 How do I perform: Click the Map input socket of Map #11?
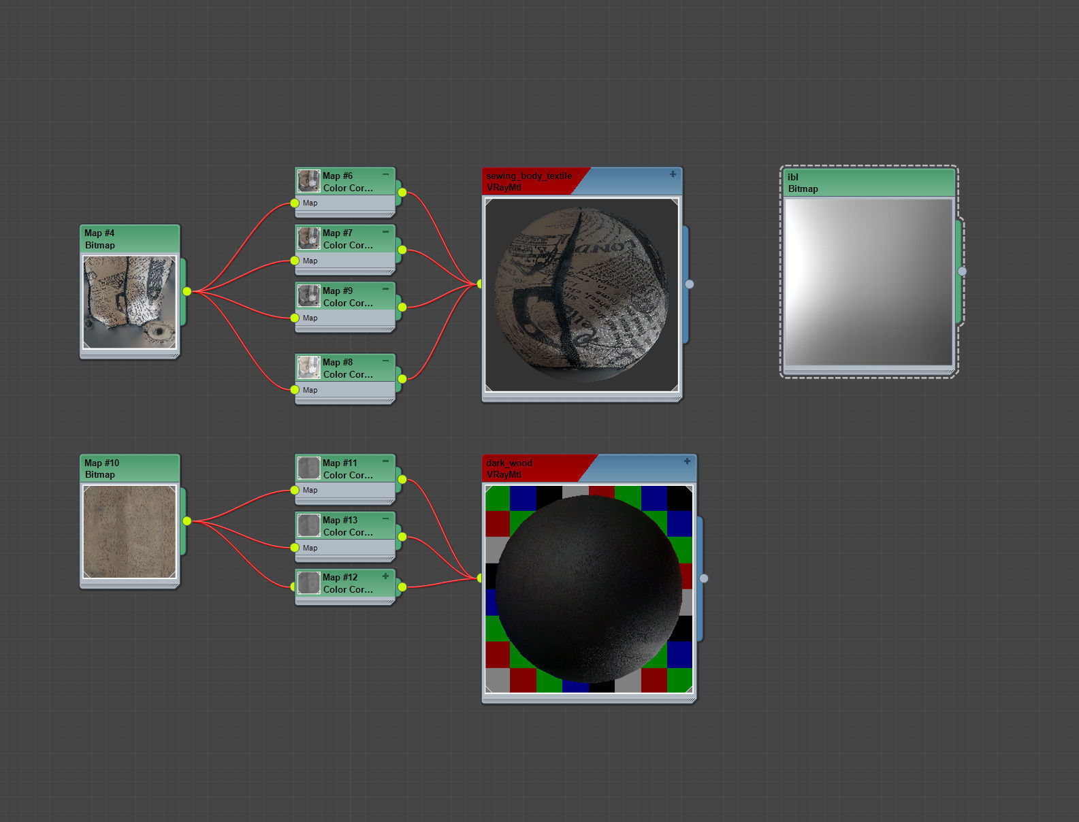[295, 490]
